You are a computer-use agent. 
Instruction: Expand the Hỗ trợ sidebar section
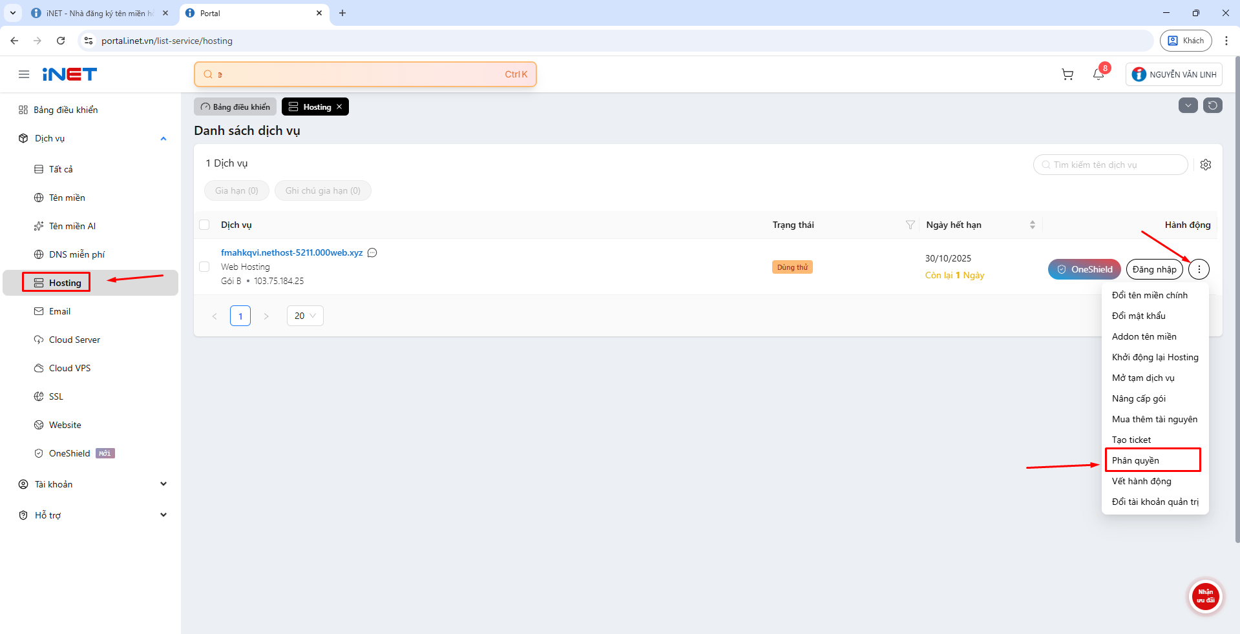point(163,515)
